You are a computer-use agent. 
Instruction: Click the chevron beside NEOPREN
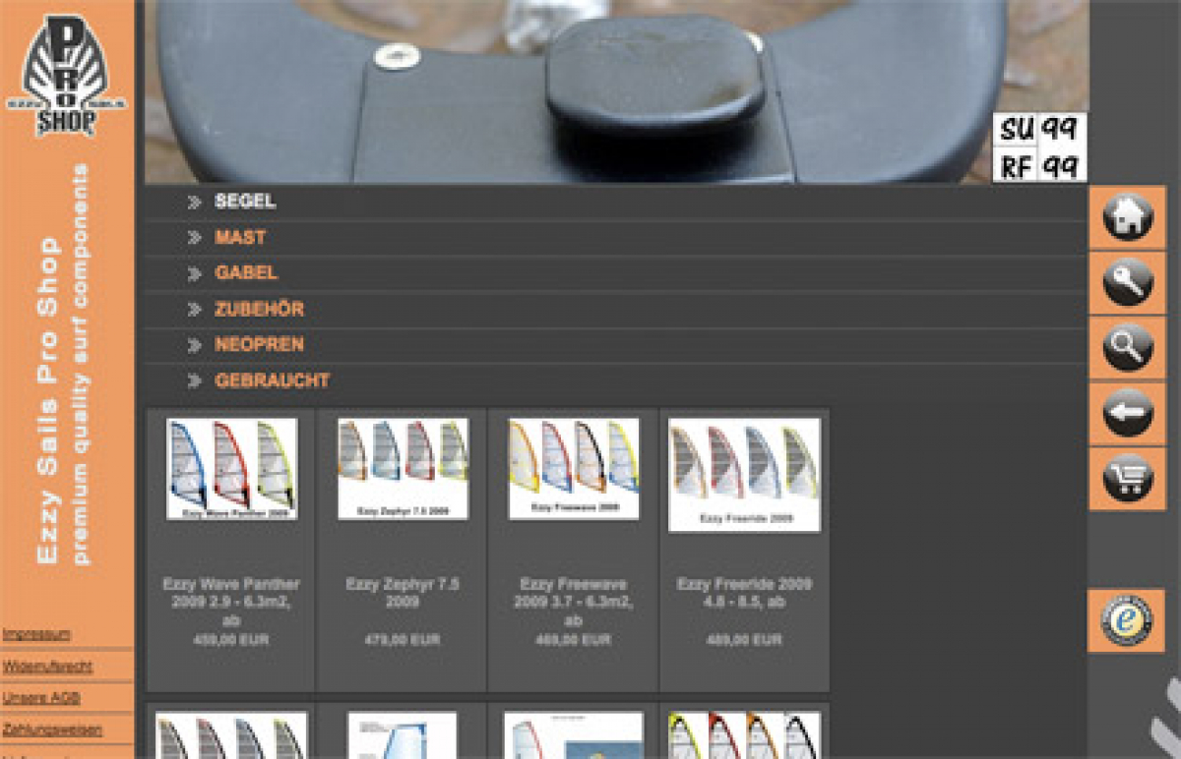tap(195, 345)
